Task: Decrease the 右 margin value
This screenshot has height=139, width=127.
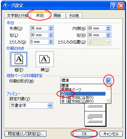Action: pyautogui.click(x=108, y=36)
